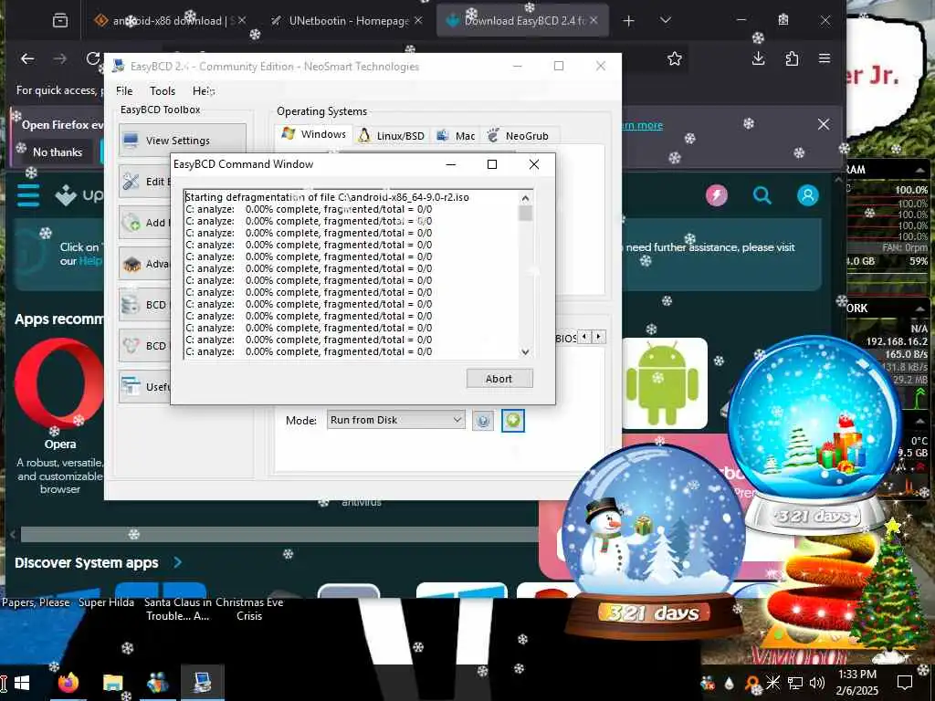This screenshot has height=701, width=935.
Task: Open the list all tabs dropdown
Action: point(666,21)
